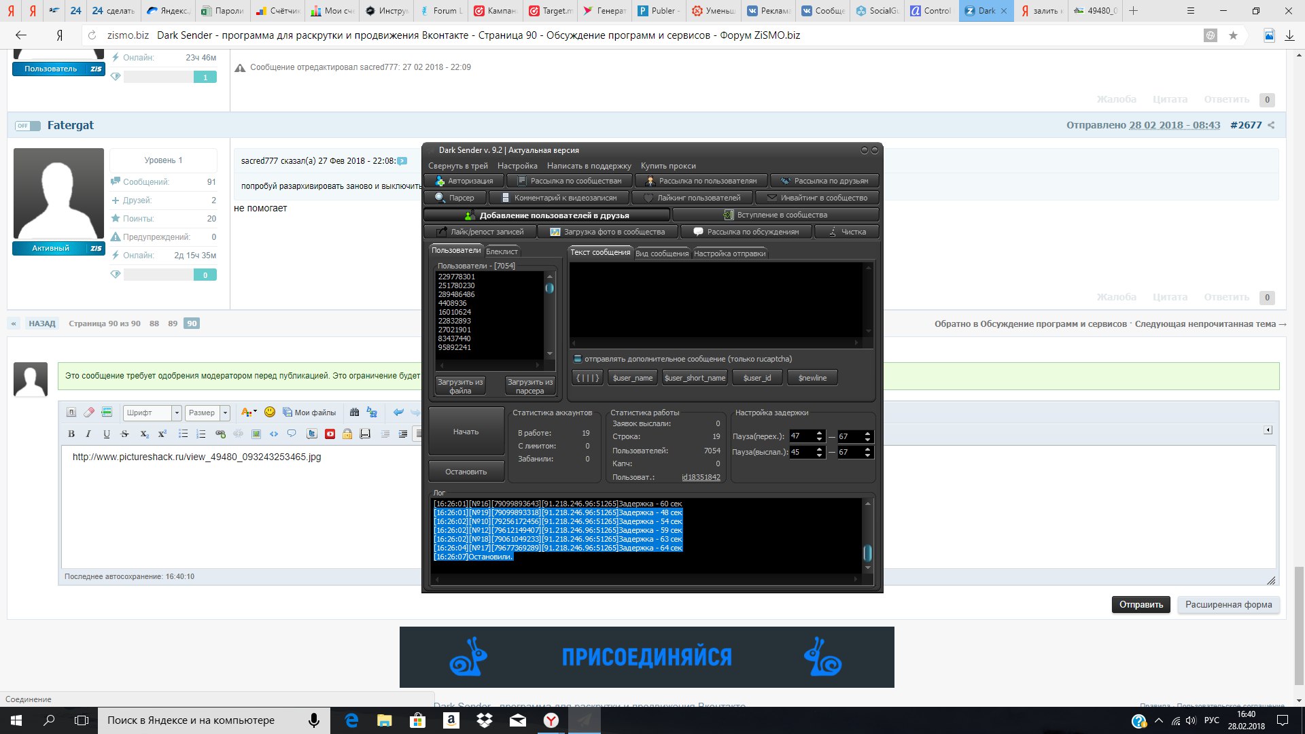Toggle the OFF switch beside Fatergat
Image resolution: width=1305 pixels, height=734 pixels.
pos(27,126)
